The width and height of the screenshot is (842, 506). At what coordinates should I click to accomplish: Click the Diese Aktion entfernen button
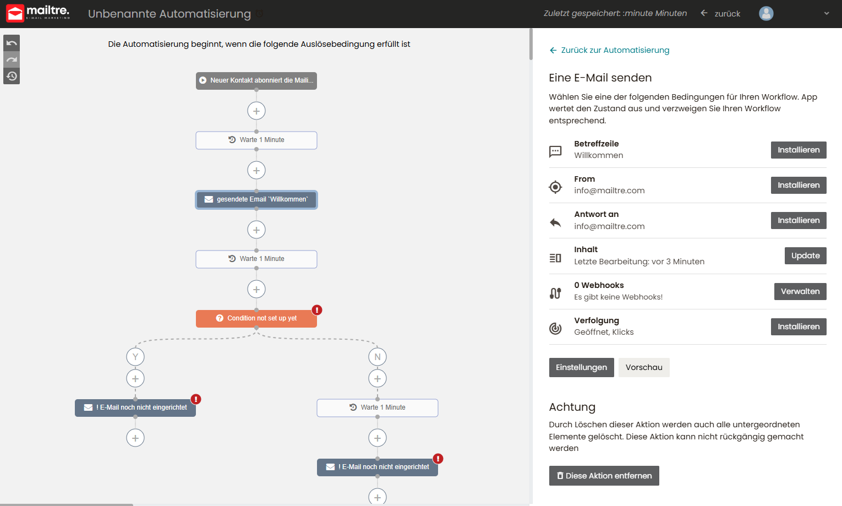tap(604, 476)
